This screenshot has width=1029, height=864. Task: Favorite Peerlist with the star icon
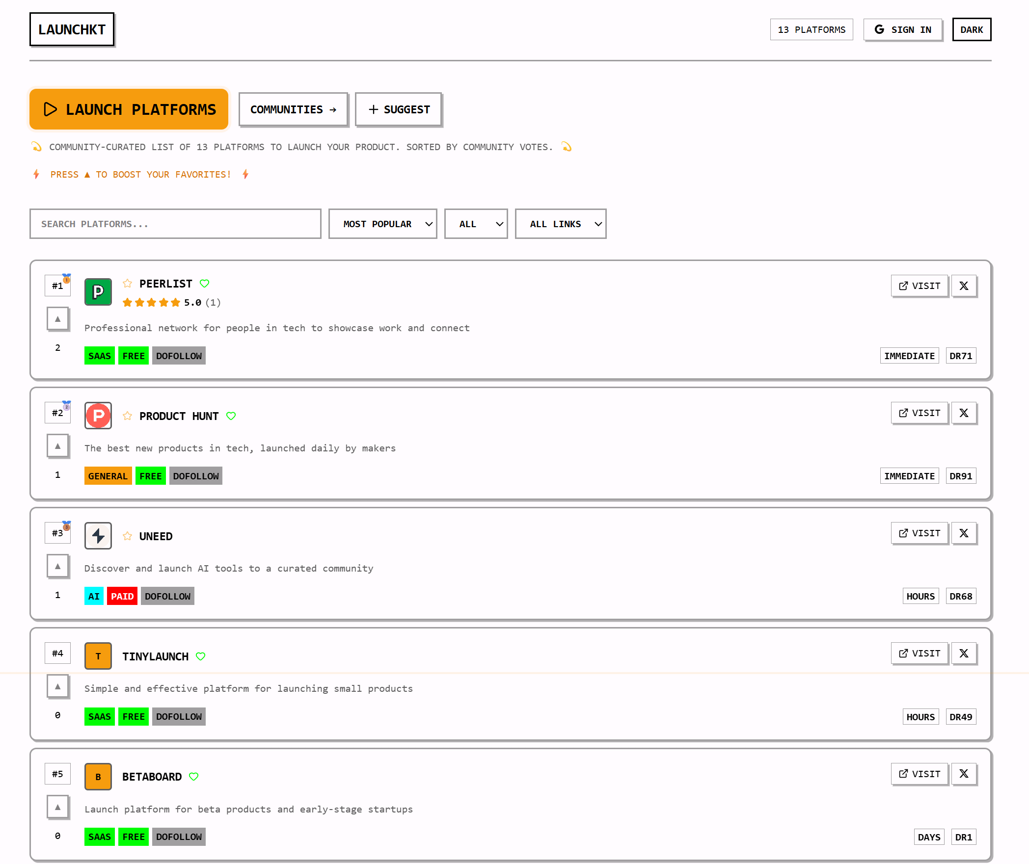pos(127,283)
